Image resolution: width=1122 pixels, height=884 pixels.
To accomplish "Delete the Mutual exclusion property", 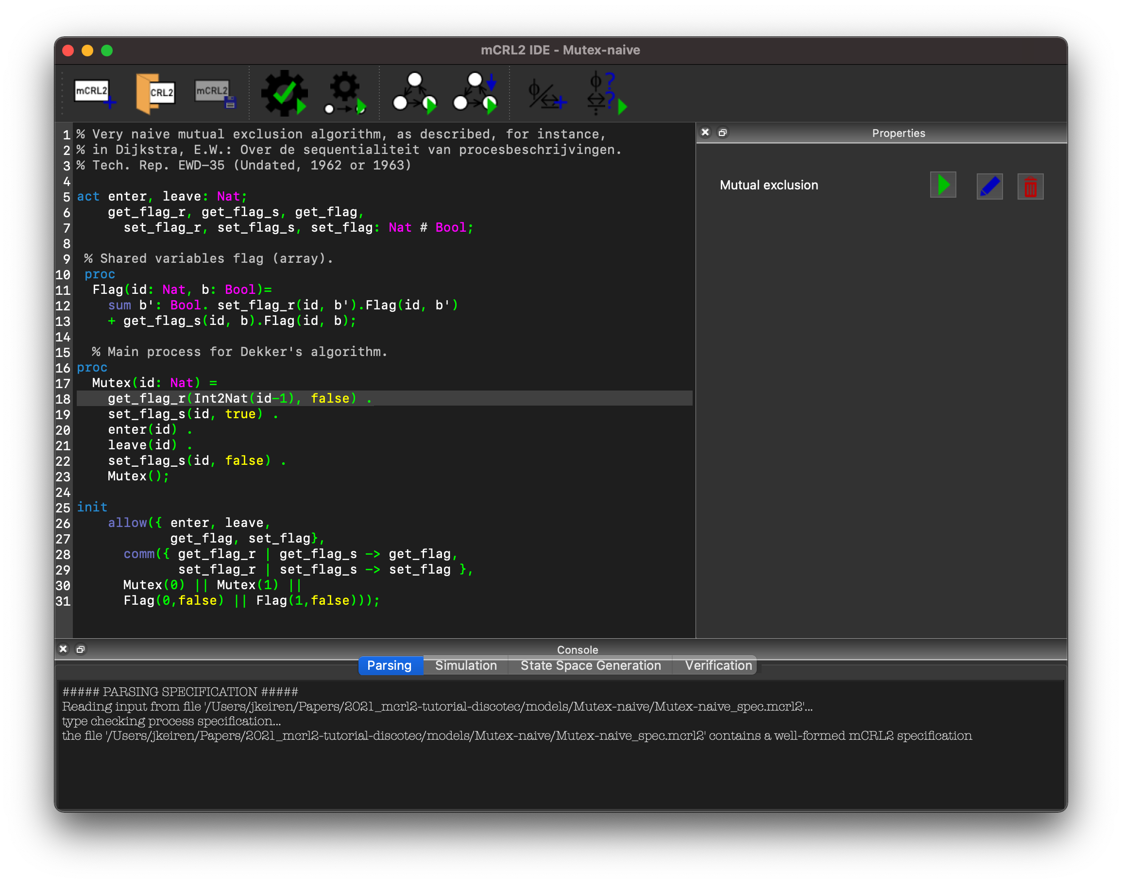I will [1030, 187].
